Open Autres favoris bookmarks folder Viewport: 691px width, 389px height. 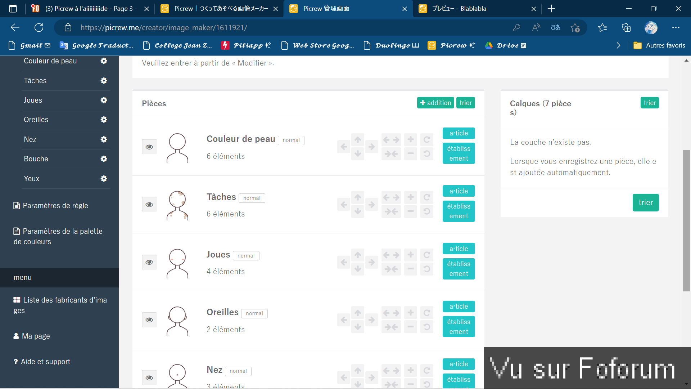click(x=659, y=45)
